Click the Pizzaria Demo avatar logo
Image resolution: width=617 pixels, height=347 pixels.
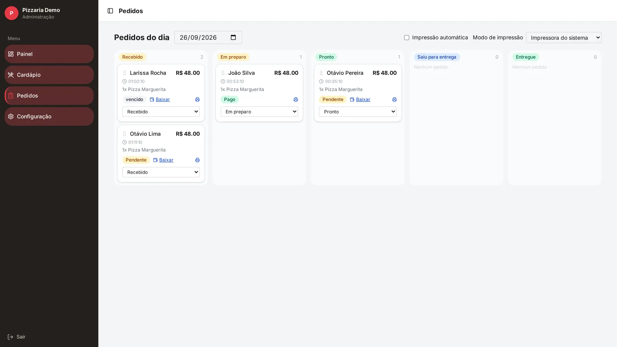12,13
